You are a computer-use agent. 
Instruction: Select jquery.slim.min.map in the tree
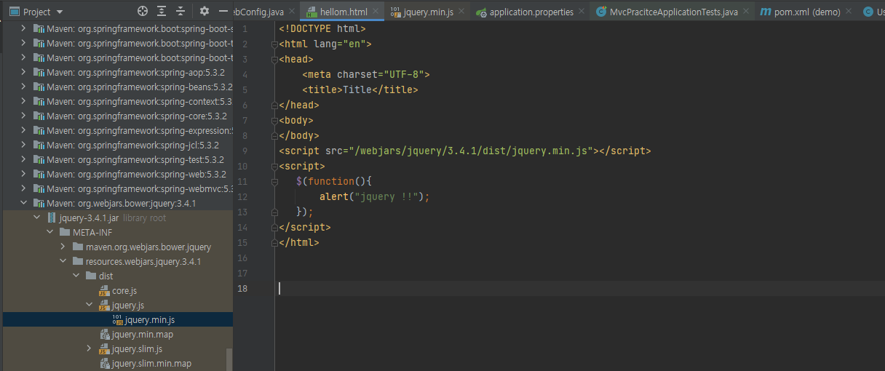[x=118, y=364]
